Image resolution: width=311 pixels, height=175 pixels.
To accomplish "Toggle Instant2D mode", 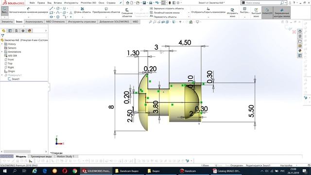I will [x=267, y=13].
